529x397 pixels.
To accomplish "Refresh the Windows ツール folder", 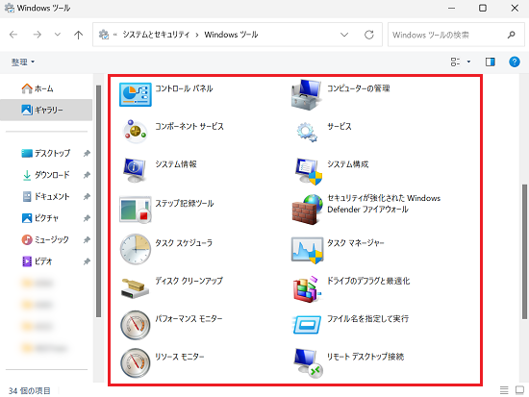I will click(x=369, y=35).
